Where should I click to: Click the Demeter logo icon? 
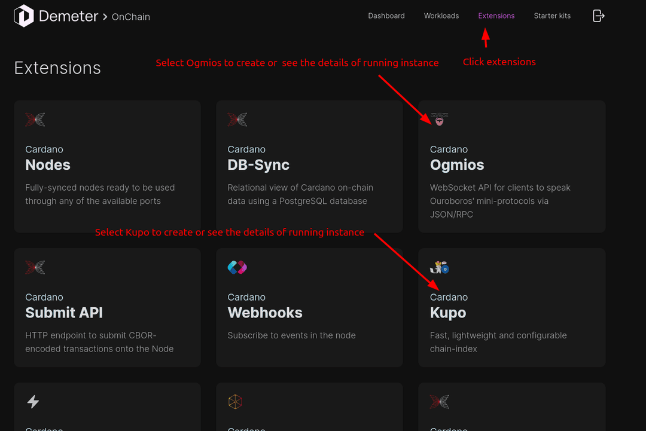tap(24, 16)
